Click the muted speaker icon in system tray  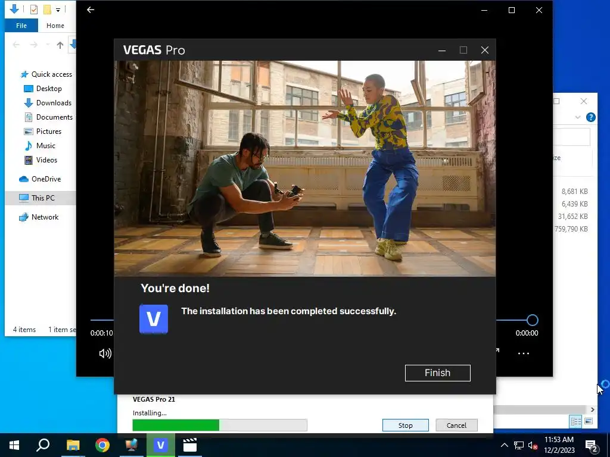coord(533,445)
